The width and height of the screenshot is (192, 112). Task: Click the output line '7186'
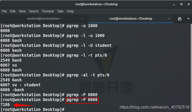[5, 105]
